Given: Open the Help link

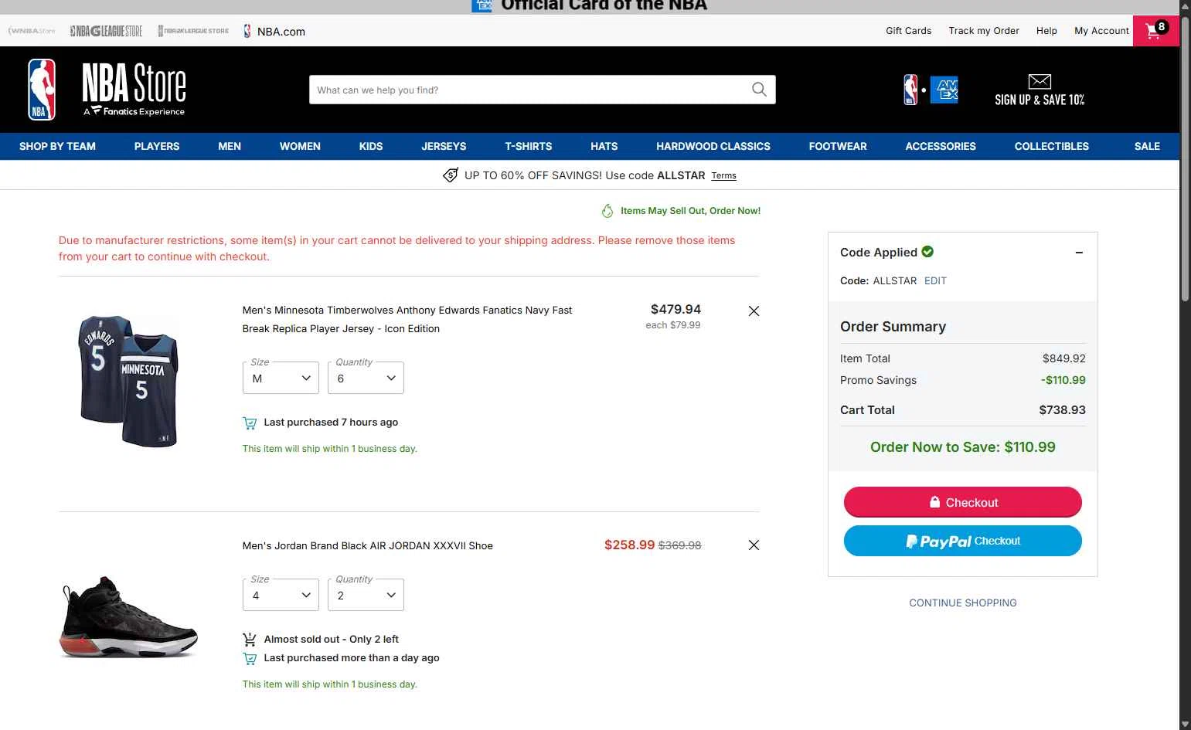Looking at the screenshot, I should pos(1046,31).
